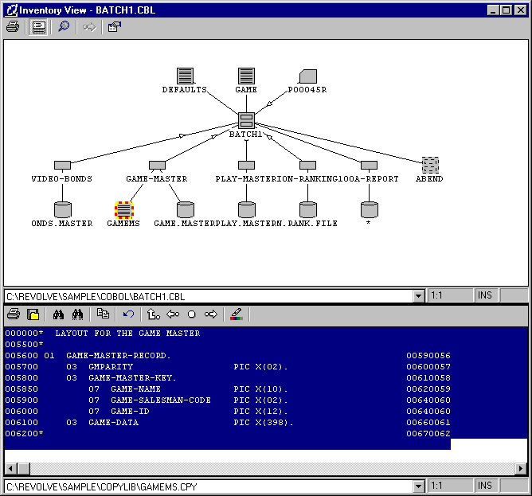Open the properties icon in the top toolbar
This screenshot has height=496, width=532.
114,26
